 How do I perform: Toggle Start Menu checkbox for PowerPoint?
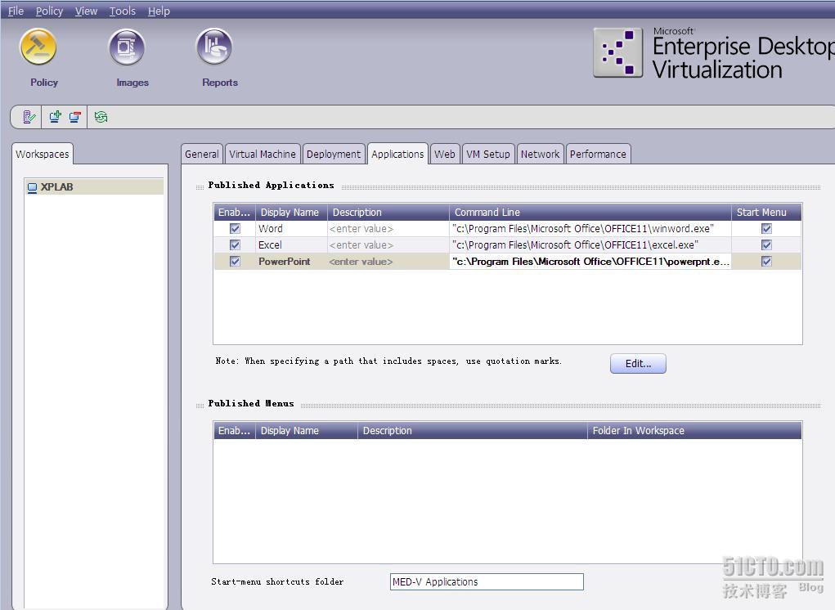point(766,262)
